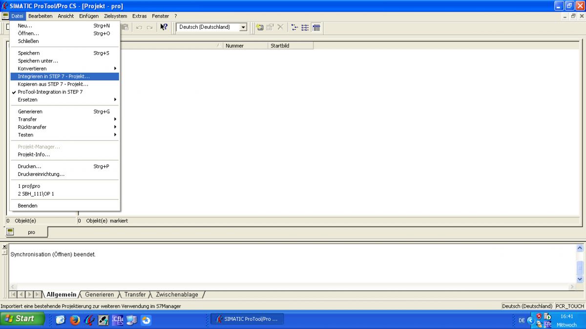Click the blue round quick launch icon
Viewport: 586px width, 329px height.
click(146, 320)
